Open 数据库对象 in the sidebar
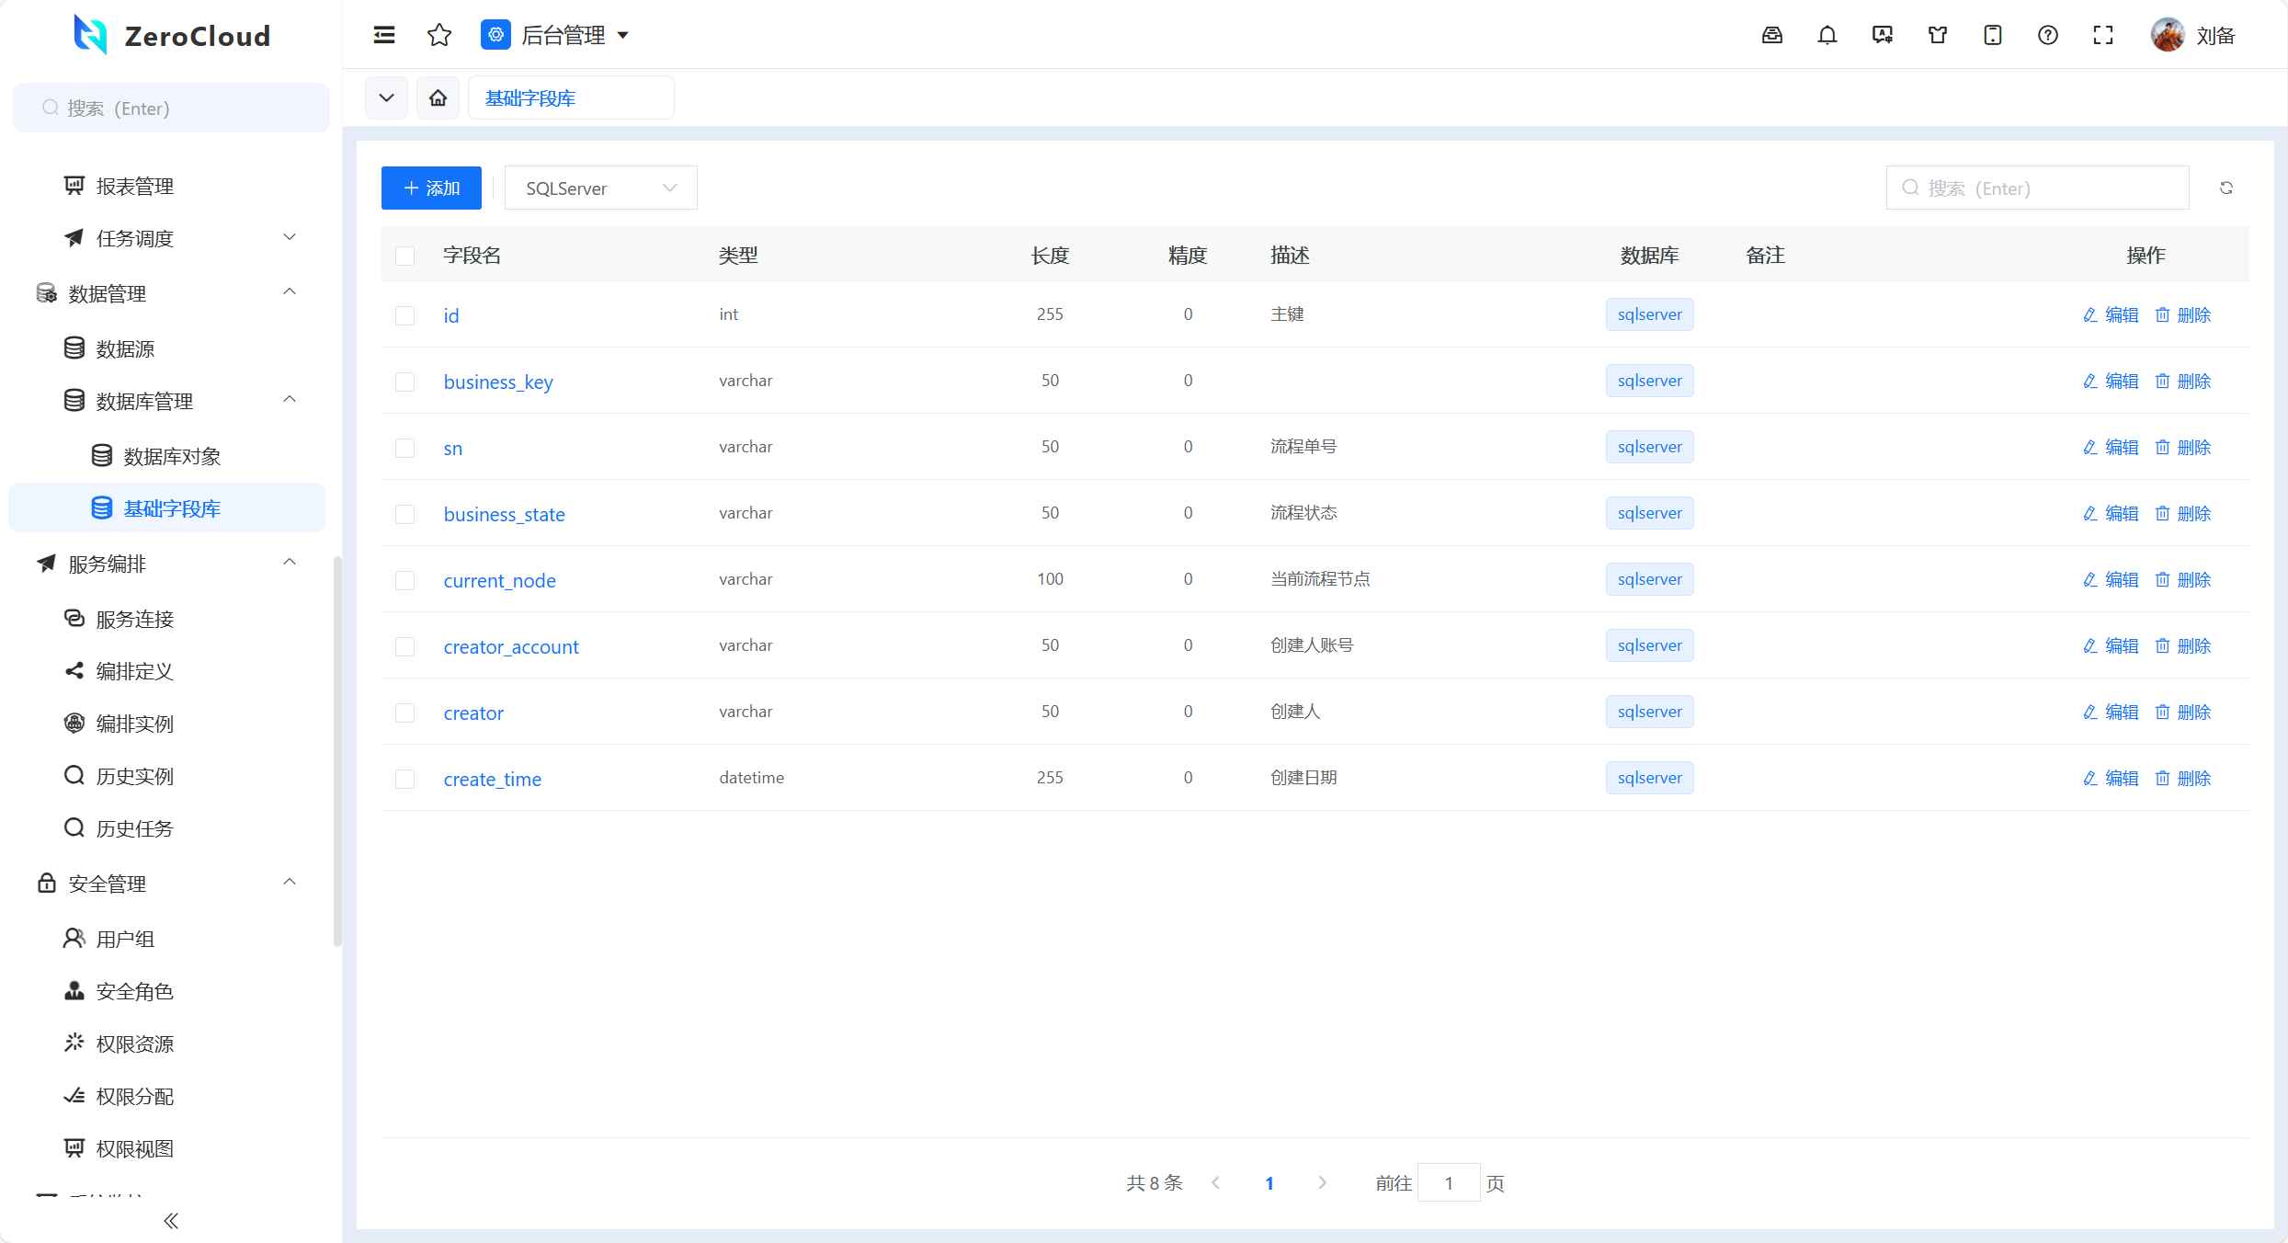The width and height of the screenshot is (2288, 1243). [x=172, y=456]
